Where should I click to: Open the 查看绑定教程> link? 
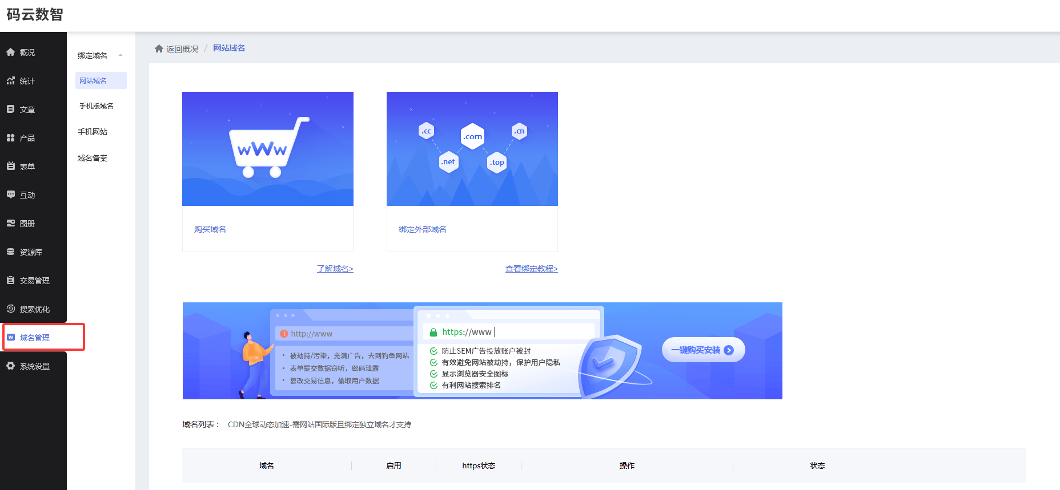532,269
